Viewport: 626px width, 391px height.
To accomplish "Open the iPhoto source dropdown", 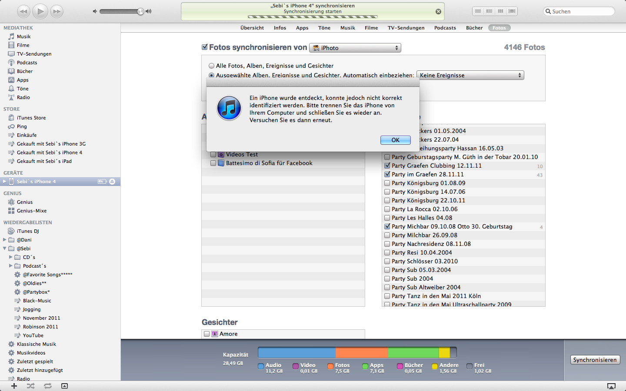I will [355, 48].
